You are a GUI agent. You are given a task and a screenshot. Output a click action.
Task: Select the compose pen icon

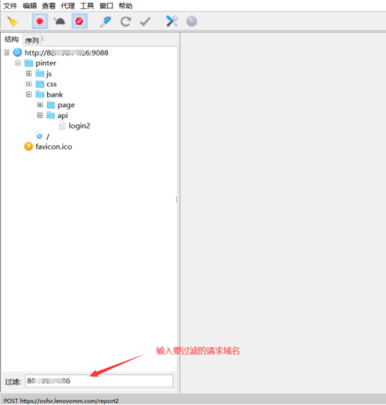click(106, 22)
